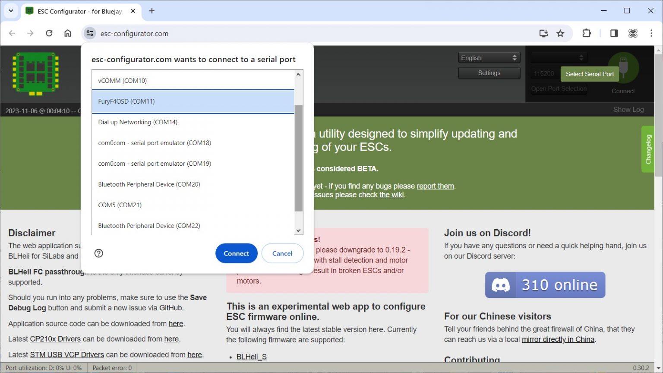Viewport: 663px width, 373px height.
Task: Click the dialog Connect button
Action: pos(236,253)
